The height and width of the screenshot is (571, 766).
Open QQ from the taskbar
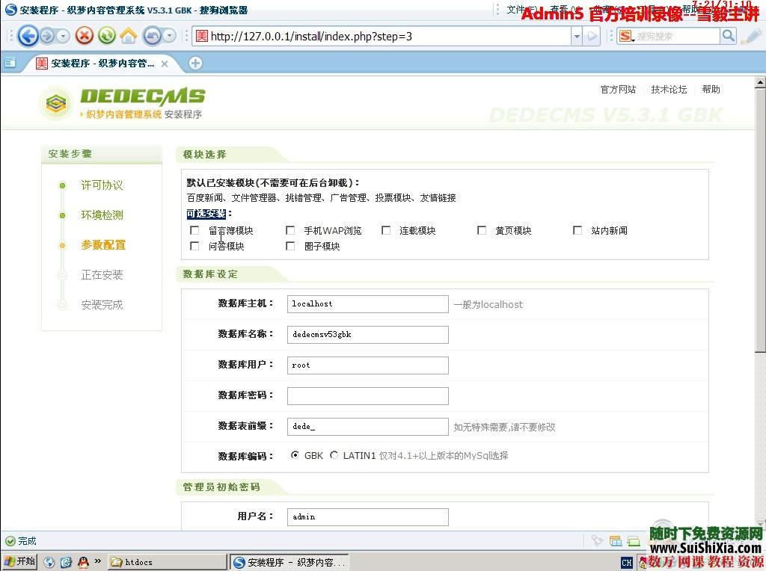coord(83,561)
